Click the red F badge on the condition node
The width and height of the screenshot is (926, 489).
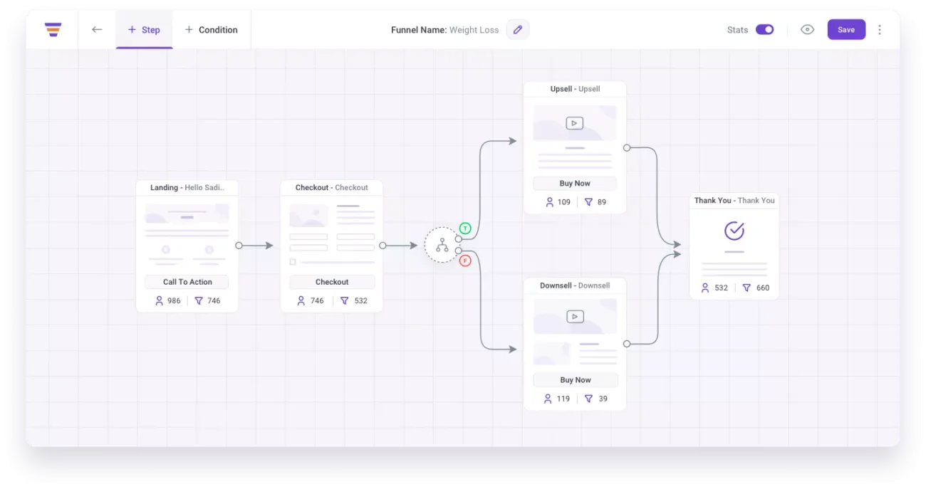(x=465, y=261)
